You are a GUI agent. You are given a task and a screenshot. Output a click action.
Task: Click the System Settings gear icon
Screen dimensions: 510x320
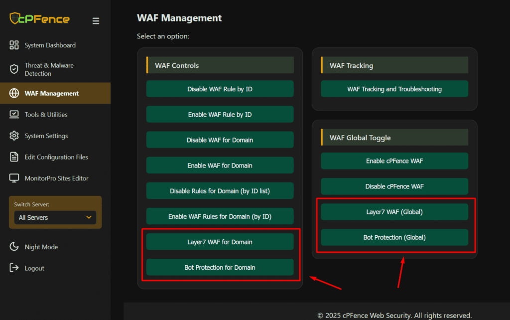14,136
